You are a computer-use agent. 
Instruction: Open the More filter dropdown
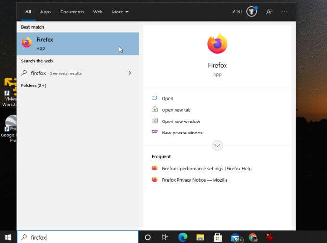coord(120,12)
